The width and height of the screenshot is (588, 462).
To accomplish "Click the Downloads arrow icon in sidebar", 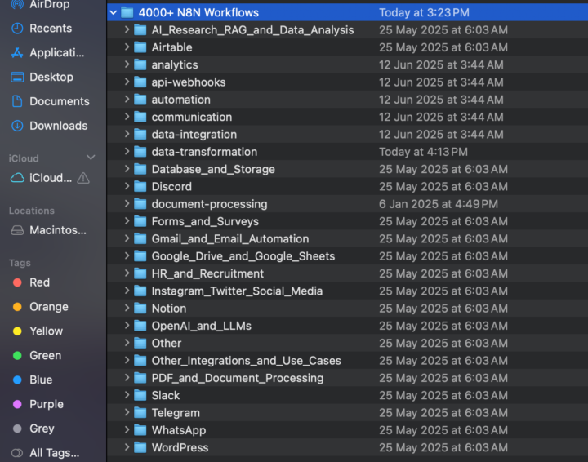I will 16,127.
